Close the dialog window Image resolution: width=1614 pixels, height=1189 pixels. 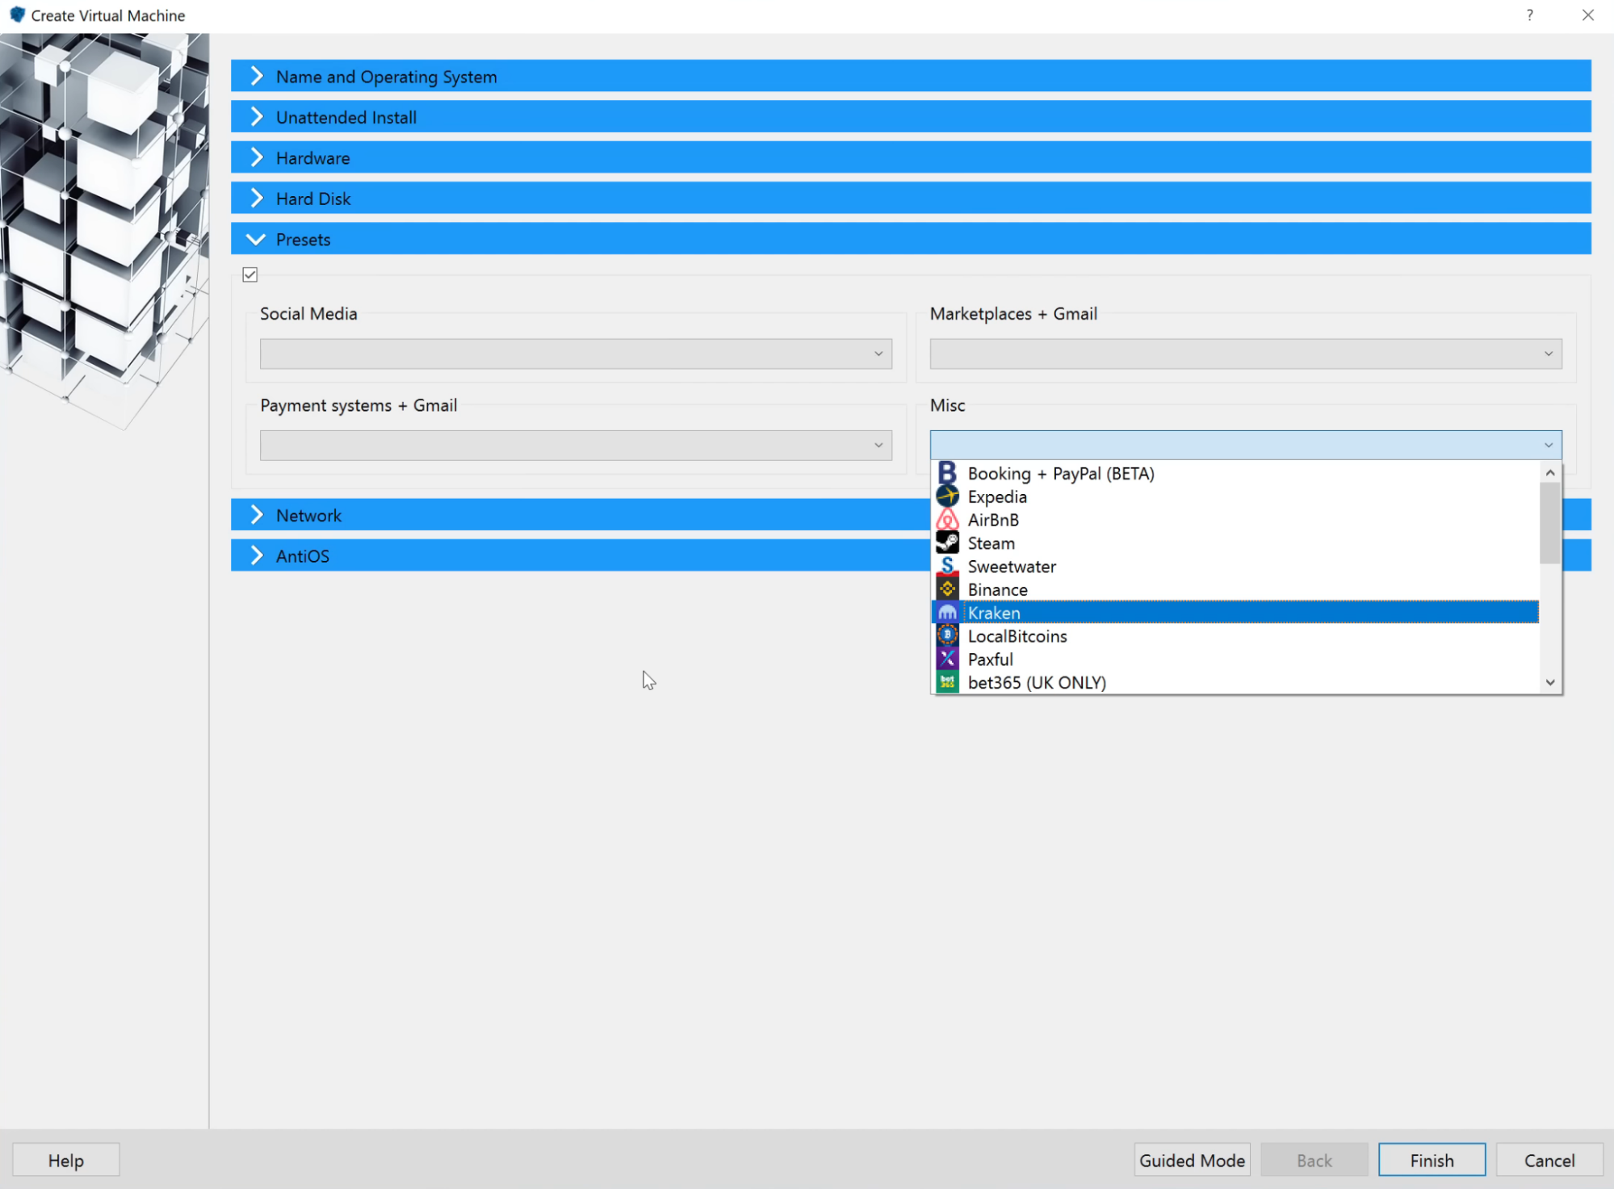(1587, 15)
